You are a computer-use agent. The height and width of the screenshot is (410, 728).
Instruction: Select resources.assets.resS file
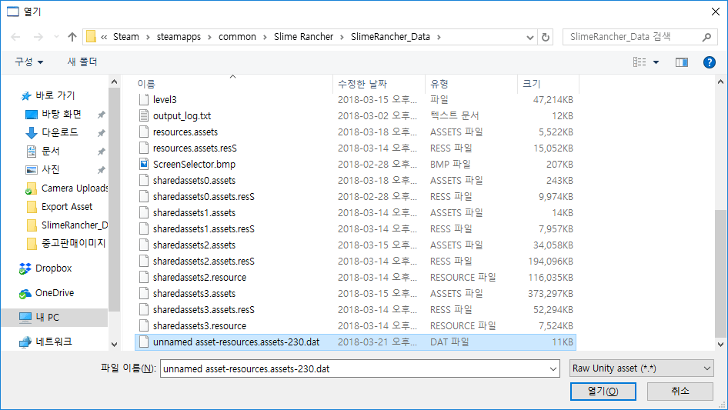pyautogui.click(x=356, y=148)
